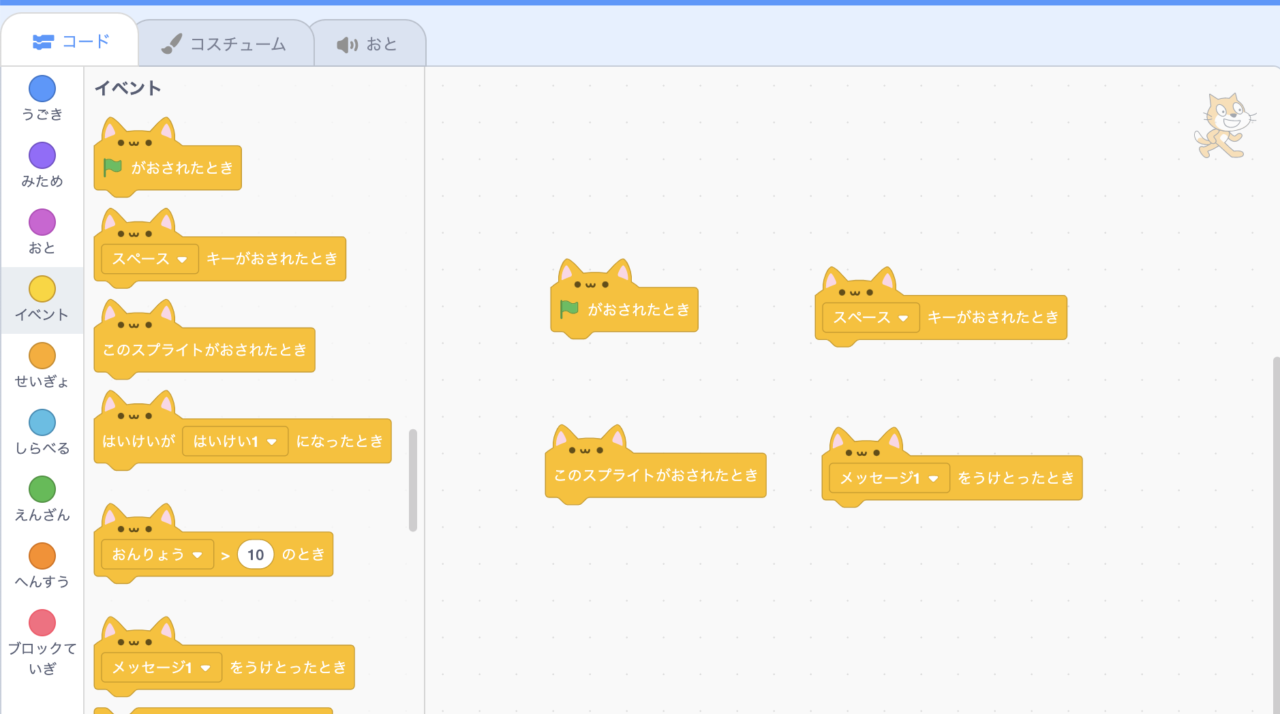This screenshot has width=1280, height=714.
Task: Open the コスチューム tab
Action: (x=225, y=44)
